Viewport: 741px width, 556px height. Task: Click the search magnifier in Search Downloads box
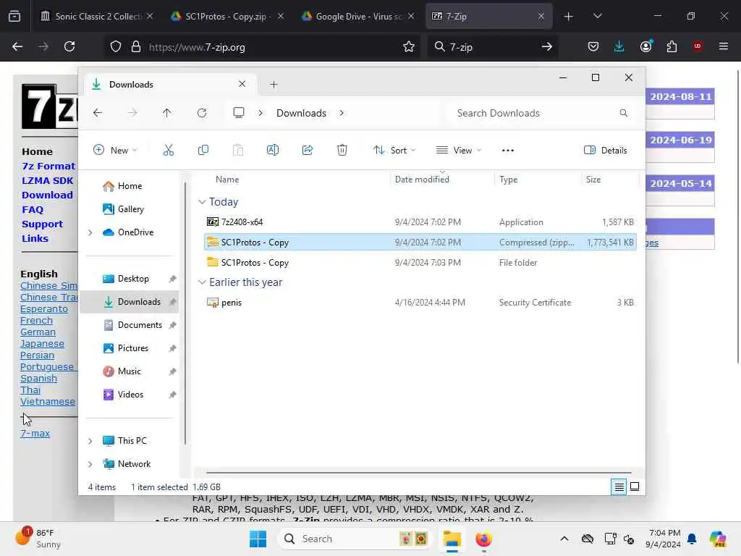point(624,113)
